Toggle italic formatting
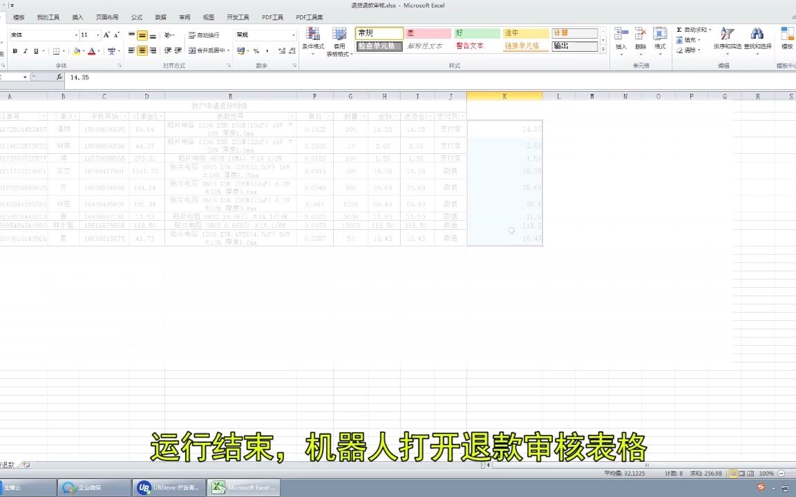 point(25,50)
